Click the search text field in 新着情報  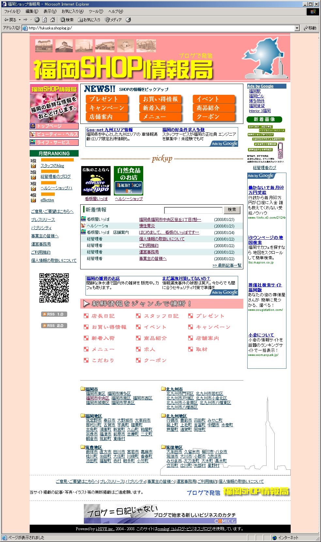(x=193, y=210)
